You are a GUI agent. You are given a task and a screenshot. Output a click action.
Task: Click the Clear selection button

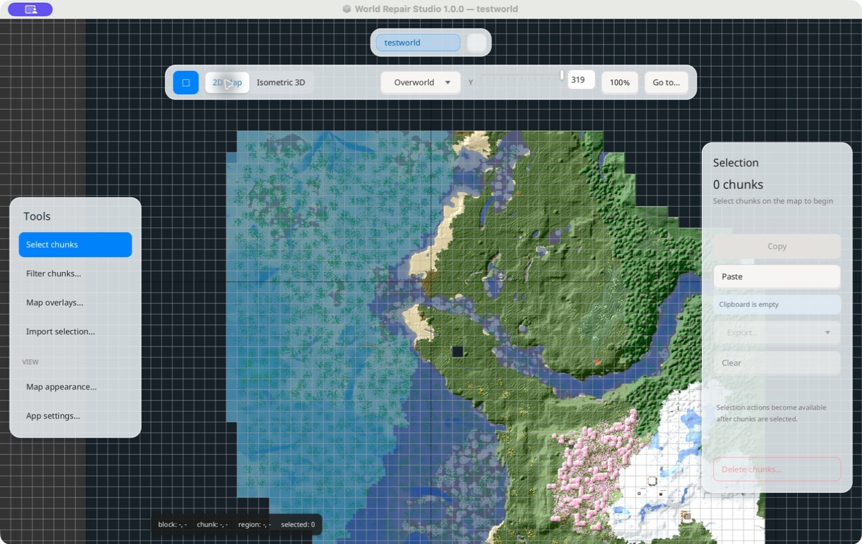pos(777,363)
